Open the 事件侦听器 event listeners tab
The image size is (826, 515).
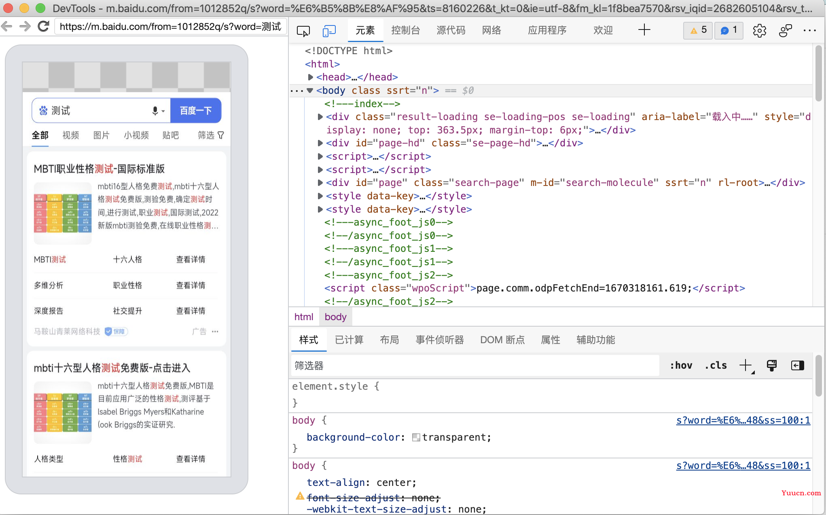point(440,340)
